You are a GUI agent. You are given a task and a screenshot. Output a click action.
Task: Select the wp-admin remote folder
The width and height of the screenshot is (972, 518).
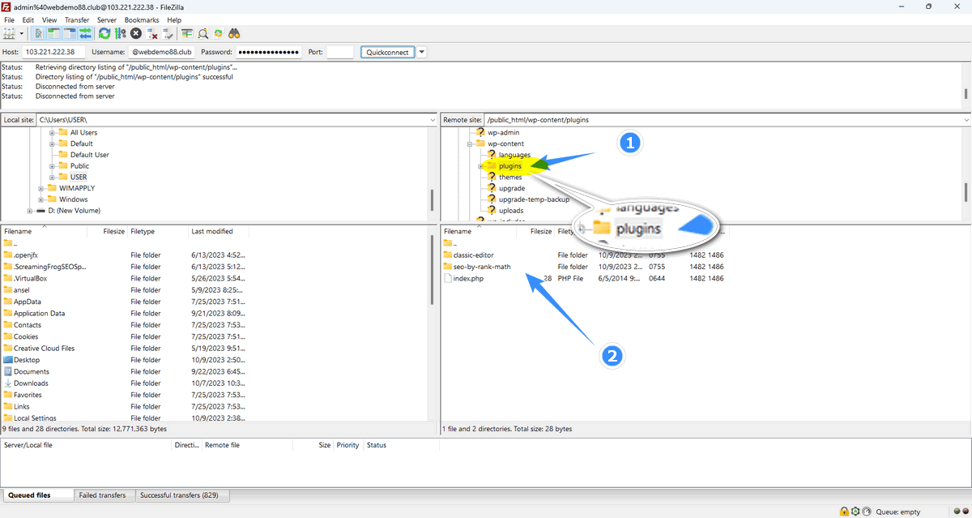(x=504, y=133)
